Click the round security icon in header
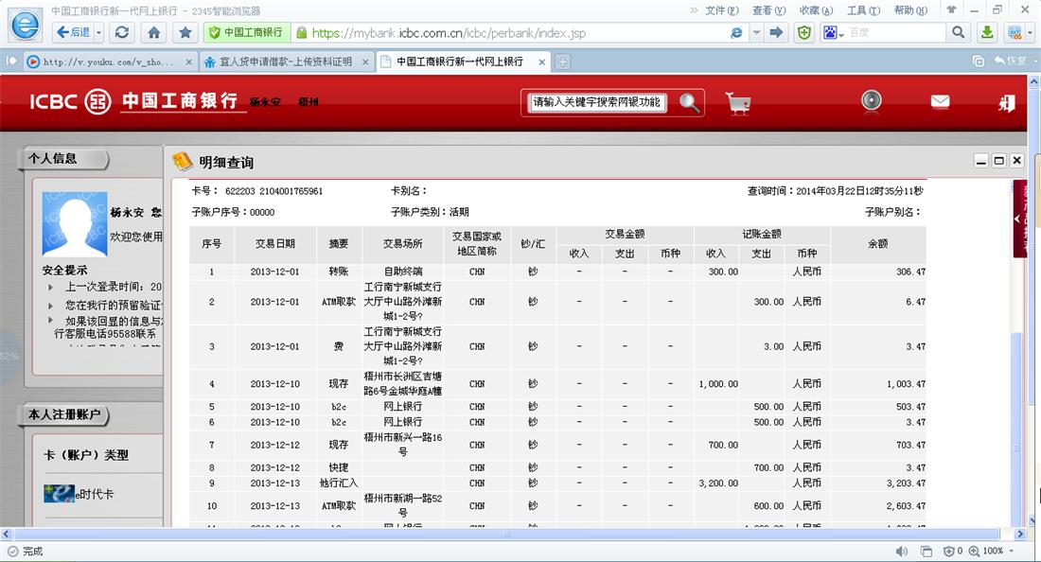 point(871,101)
